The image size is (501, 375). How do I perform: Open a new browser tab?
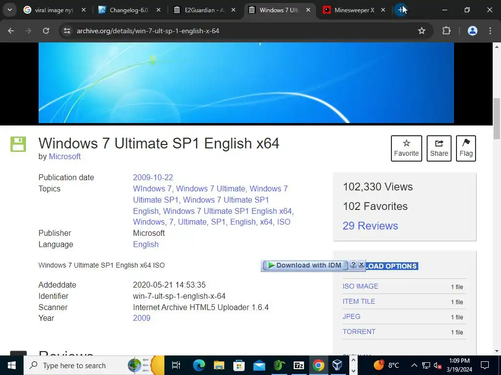401,10
